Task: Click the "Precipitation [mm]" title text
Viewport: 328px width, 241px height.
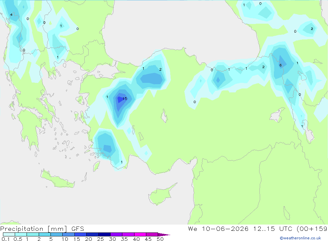Action: (33, 229)
